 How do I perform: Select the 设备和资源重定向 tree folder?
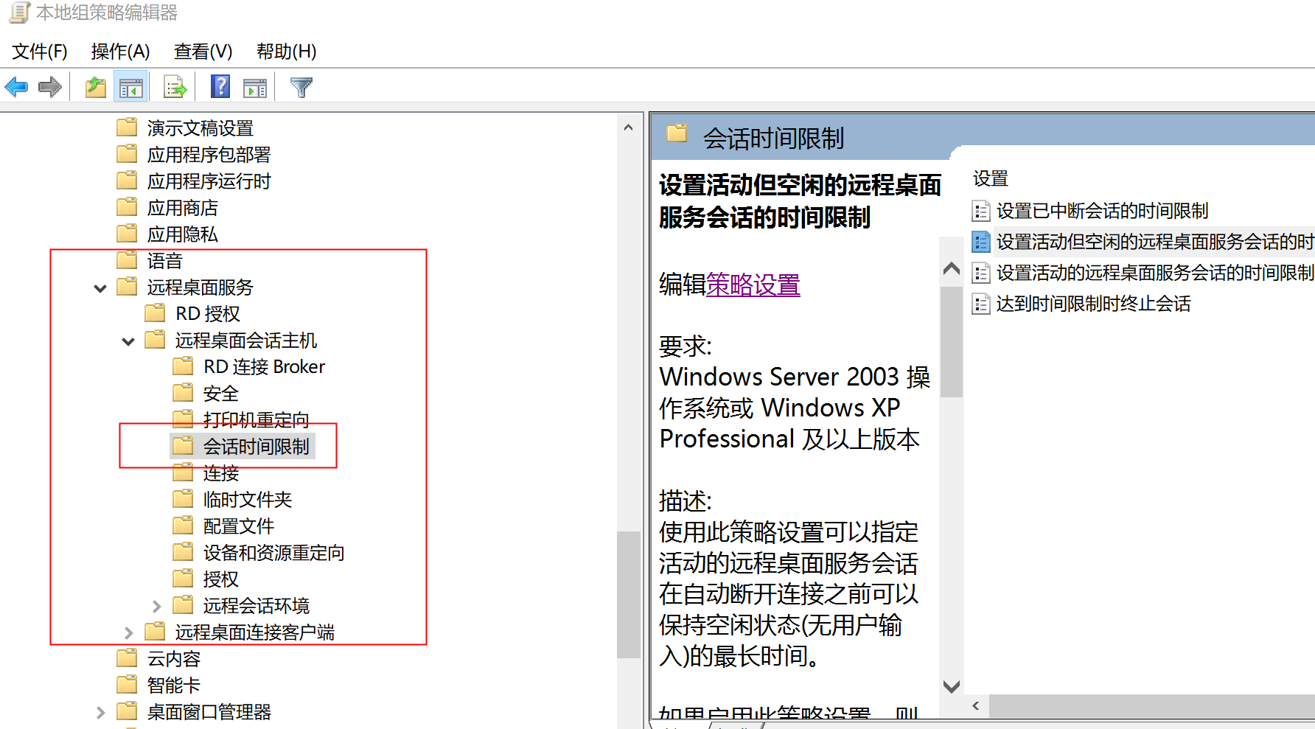(x=273, y=553)
